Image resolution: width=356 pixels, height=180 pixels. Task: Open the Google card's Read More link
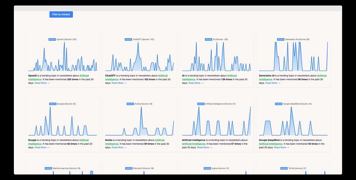click(42, 148)
